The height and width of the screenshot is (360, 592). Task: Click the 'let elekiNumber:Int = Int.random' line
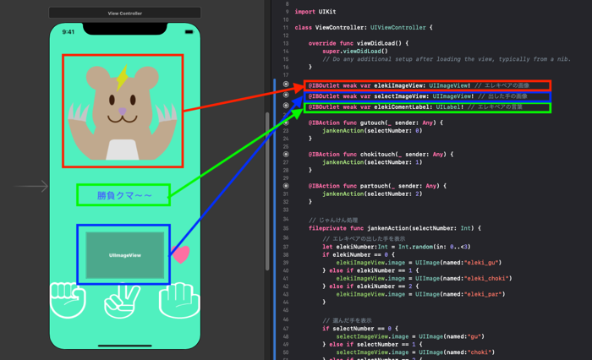coord(397,247)
